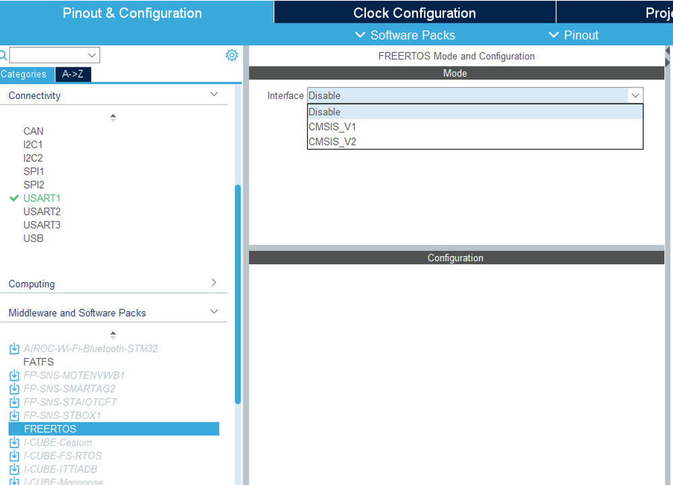Select I2C1 peripheral
Image resolution: width=673 pixels, height=485 pixels.
click(33, 144)
